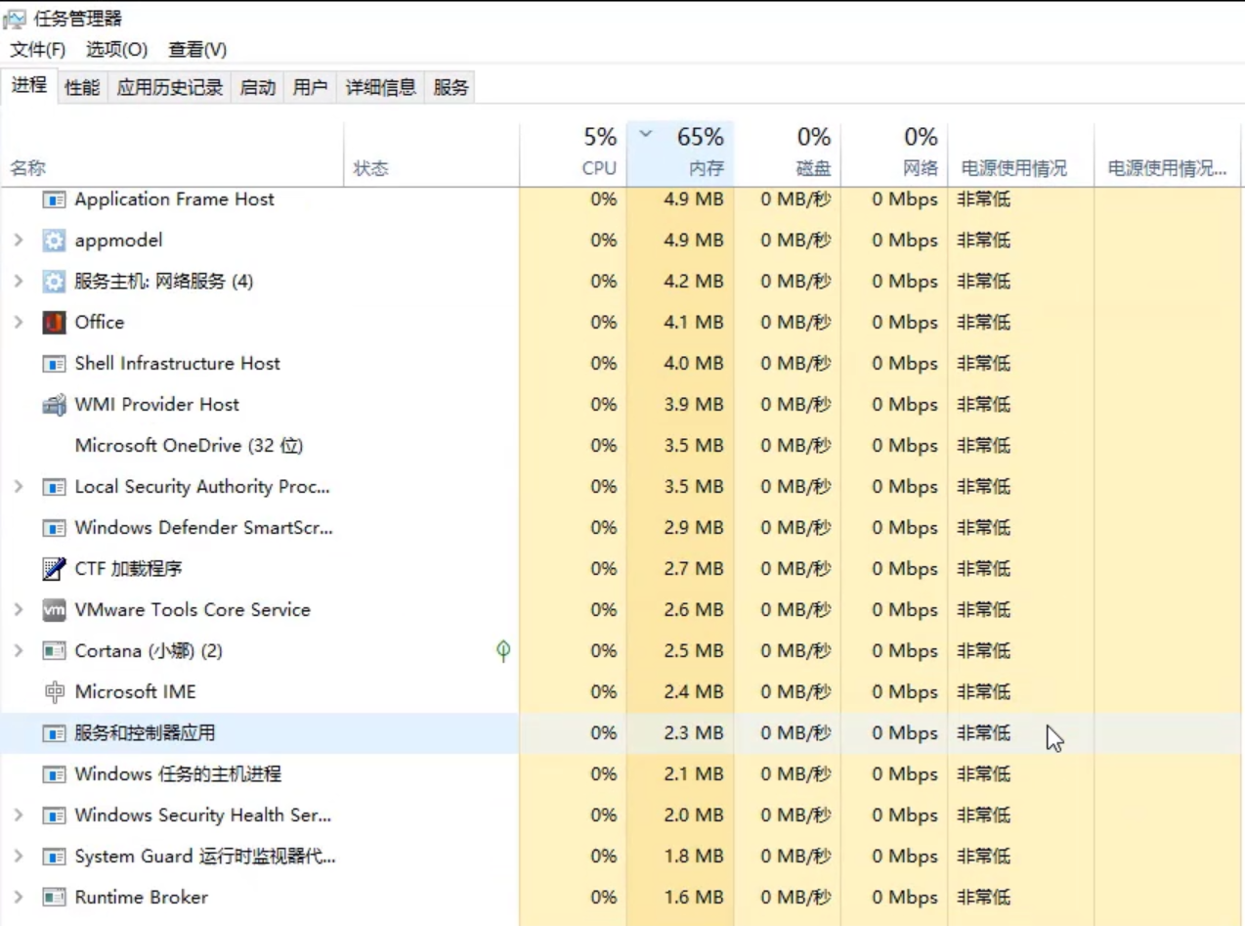Open the 查看(V) menu
The width and height of the screenshot is (1245, 926).
pos(196,50)
